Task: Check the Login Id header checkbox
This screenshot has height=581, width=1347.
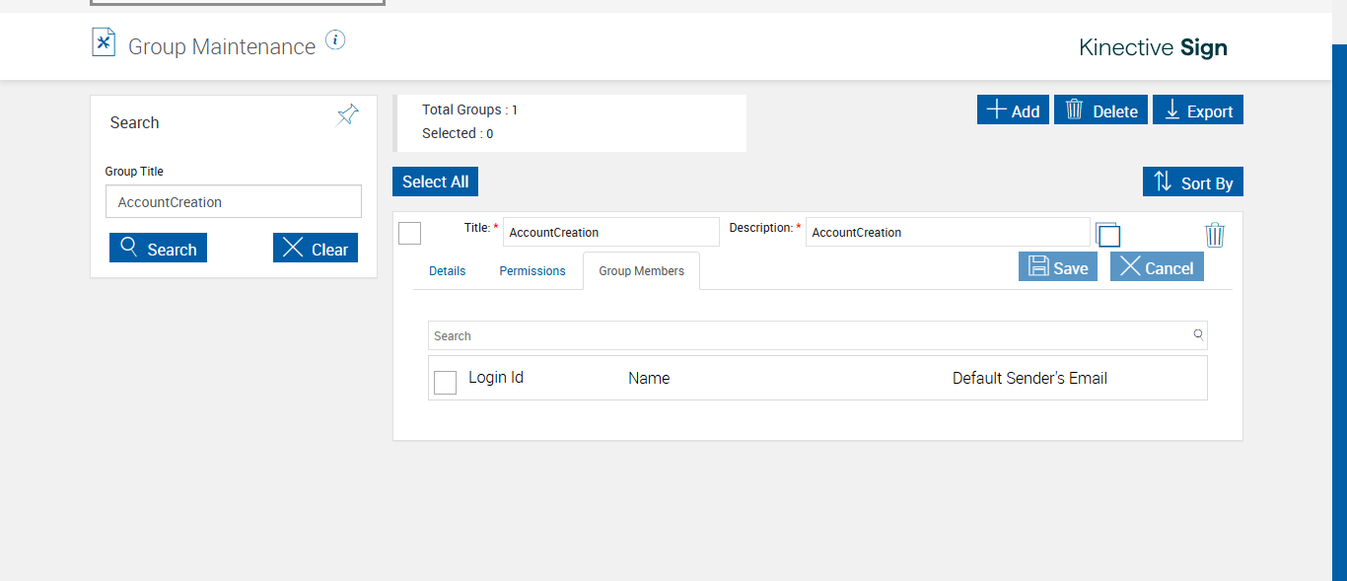Action: (x=445, y=382)
